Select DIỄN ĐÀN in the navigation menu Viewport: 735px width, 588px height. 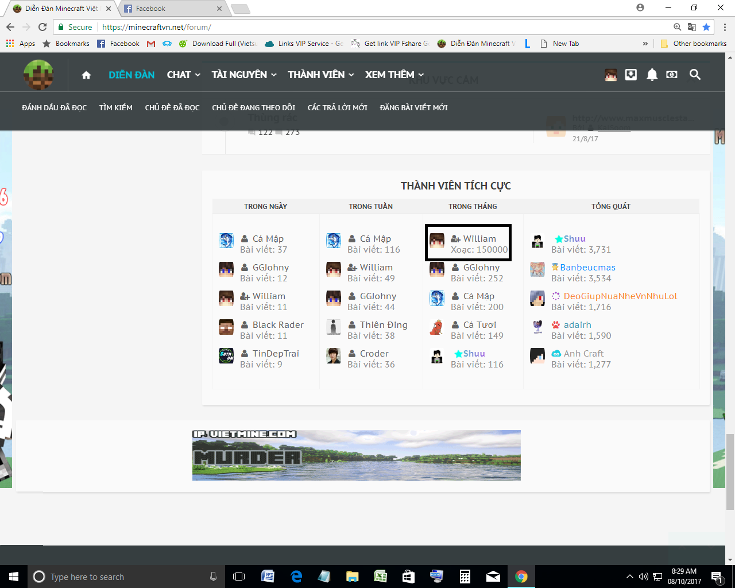pos(131,75)
